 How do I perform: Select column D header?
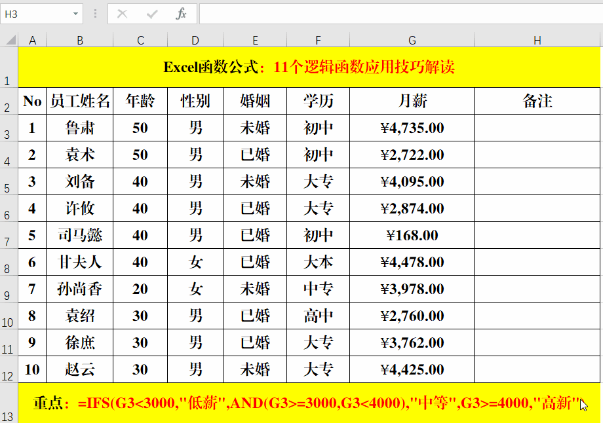(195, 40)
